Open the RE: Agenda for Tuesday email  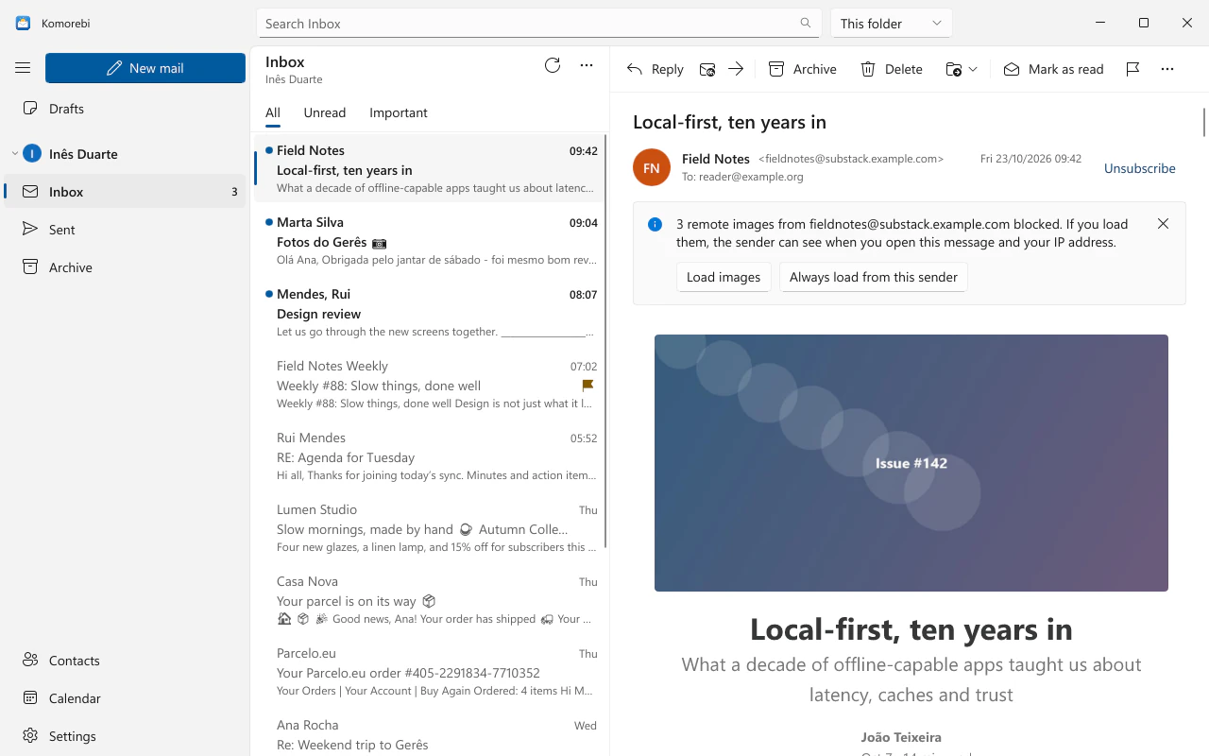(x=430, y=456)
